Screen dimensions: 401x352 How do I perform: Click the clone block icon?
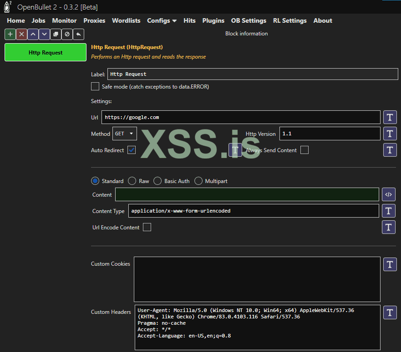coord(56,34)
